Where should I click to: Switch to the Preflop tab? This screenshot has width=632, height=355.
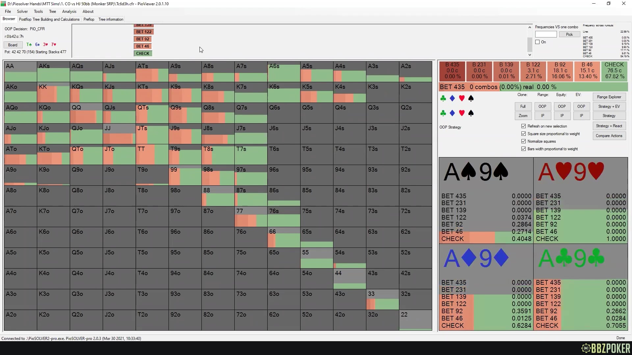point(89,19)
